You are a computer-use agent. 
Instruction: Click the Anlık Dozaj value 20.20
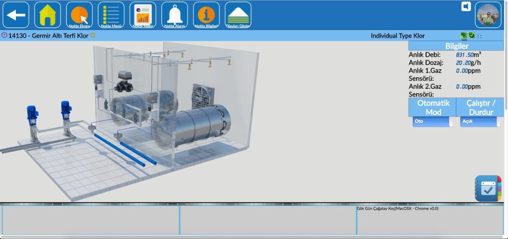[463, 63]
